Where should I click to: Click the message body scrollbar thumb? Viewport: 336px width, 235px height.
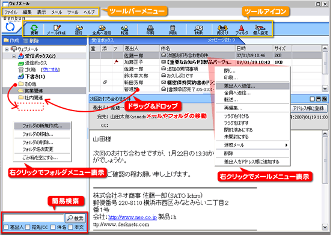pyautogui.click(x=325, y=160)
